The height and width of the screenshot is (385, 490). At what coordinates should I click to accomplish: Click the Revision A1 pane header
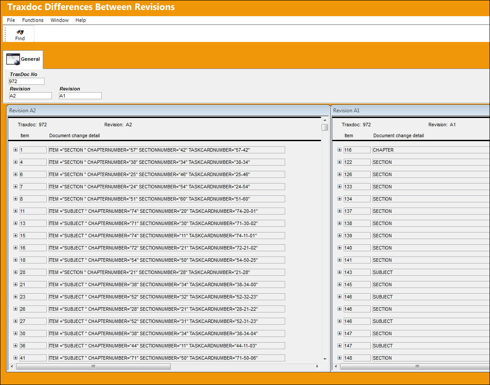411,111
